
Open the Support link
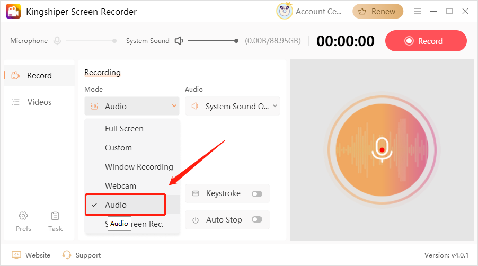coord(82,255)
